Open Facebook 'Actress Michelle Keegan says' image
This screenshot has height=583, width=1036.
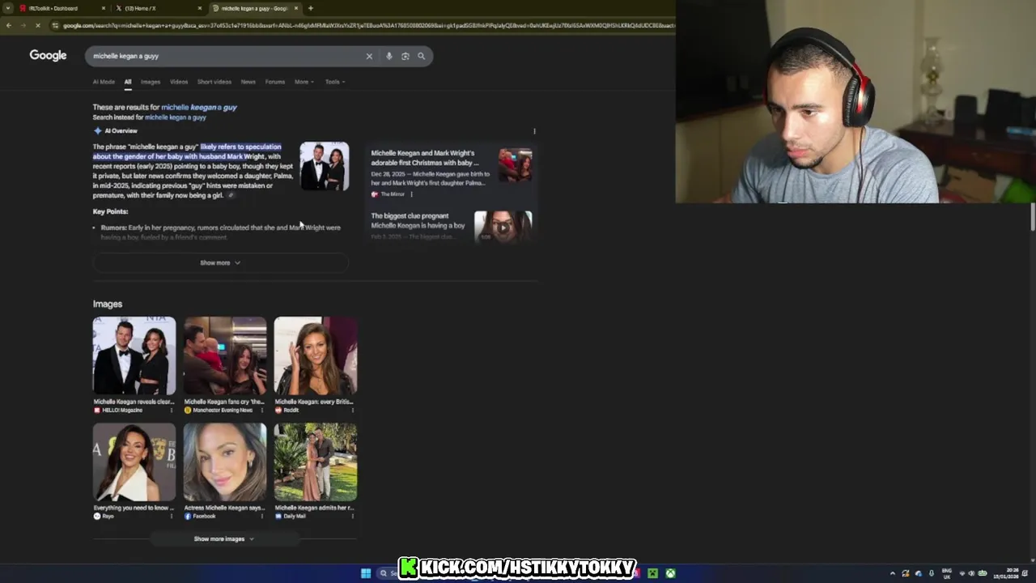tap(225, 462)
